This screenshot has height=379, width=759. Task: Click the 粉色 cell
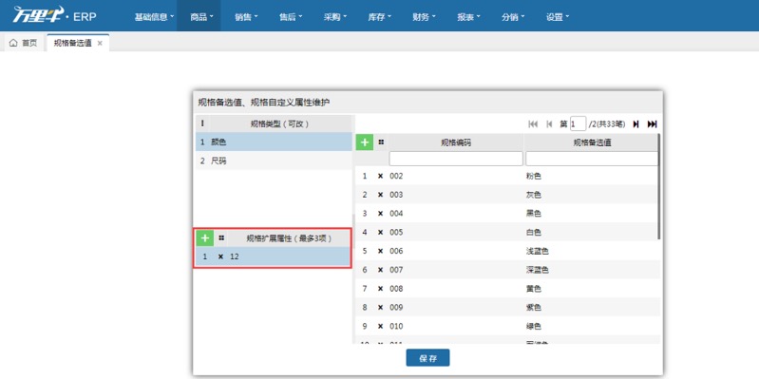click(x=534, y=176)
